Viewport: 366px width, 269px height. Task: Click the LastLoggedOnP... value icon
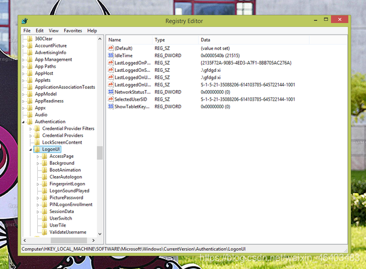[110, 62]
